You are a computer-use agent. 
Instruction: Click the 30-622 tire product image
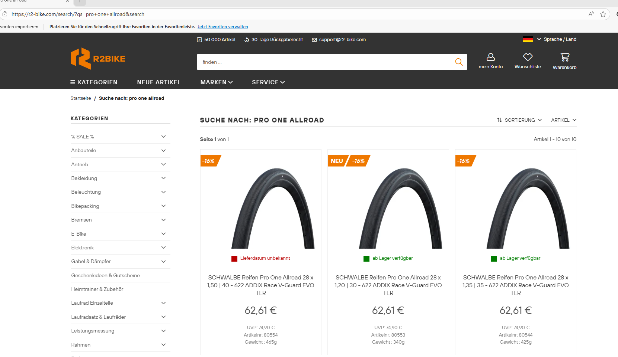tap(400, 208)
